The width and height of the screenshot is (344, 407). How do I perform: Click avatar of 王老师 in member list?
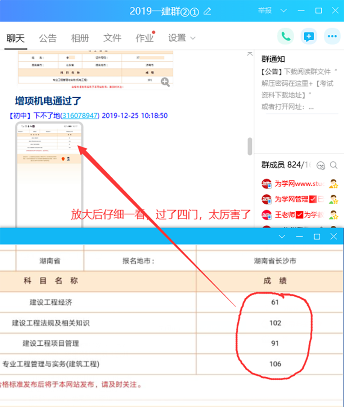coord(266,215)
